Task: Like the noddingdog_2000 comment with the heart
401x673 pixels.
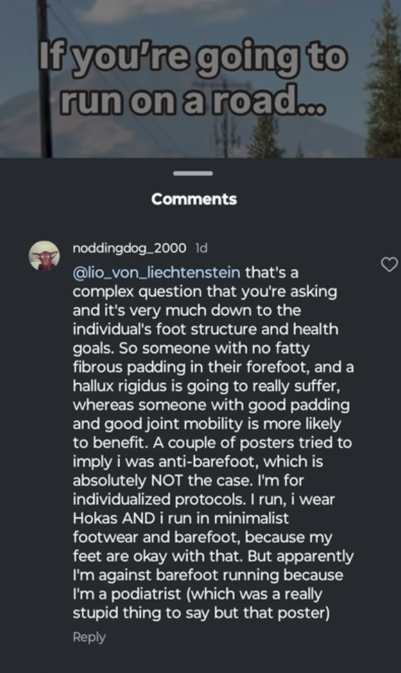Action: click(x=388, y=265)
